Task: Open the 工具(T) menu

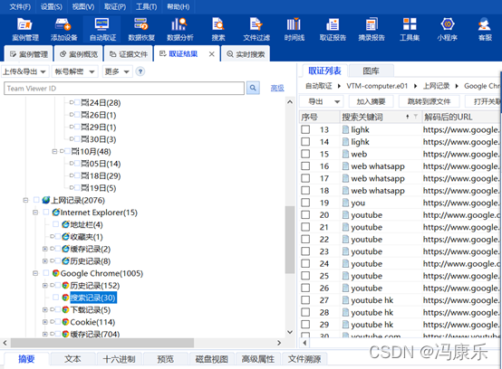Action: tap(146, 6)
